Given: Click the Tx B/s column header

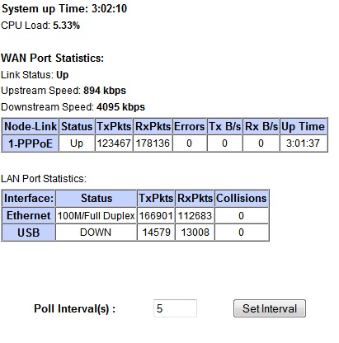Looking at the screenshot, I should (x=224, y=126).
